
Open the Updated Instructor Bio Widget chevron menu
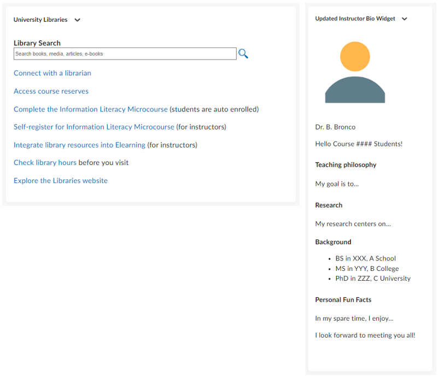405,19
